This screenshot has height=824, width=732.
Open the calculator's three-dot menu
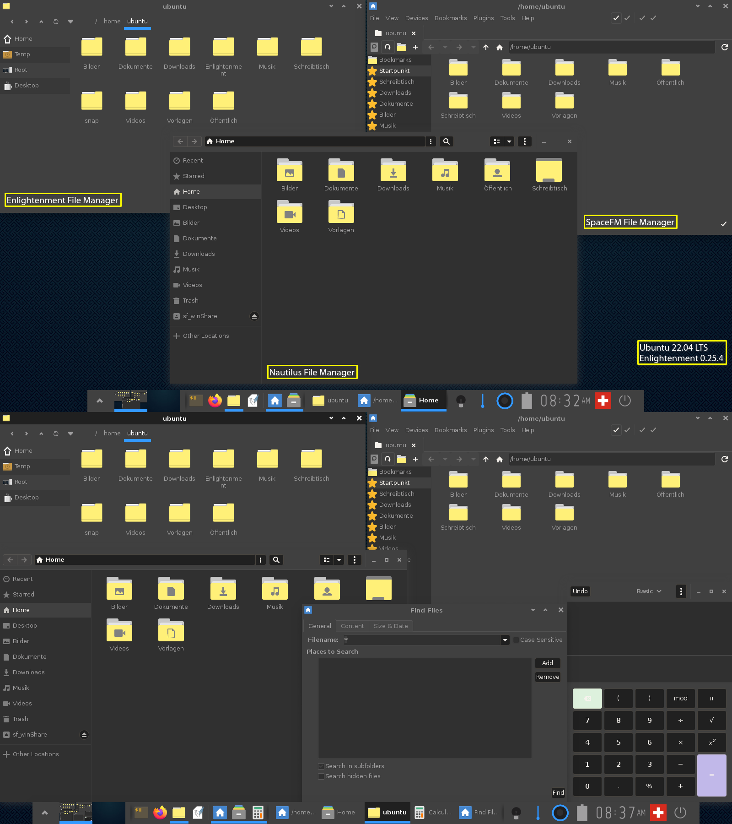tap(681, 591)
